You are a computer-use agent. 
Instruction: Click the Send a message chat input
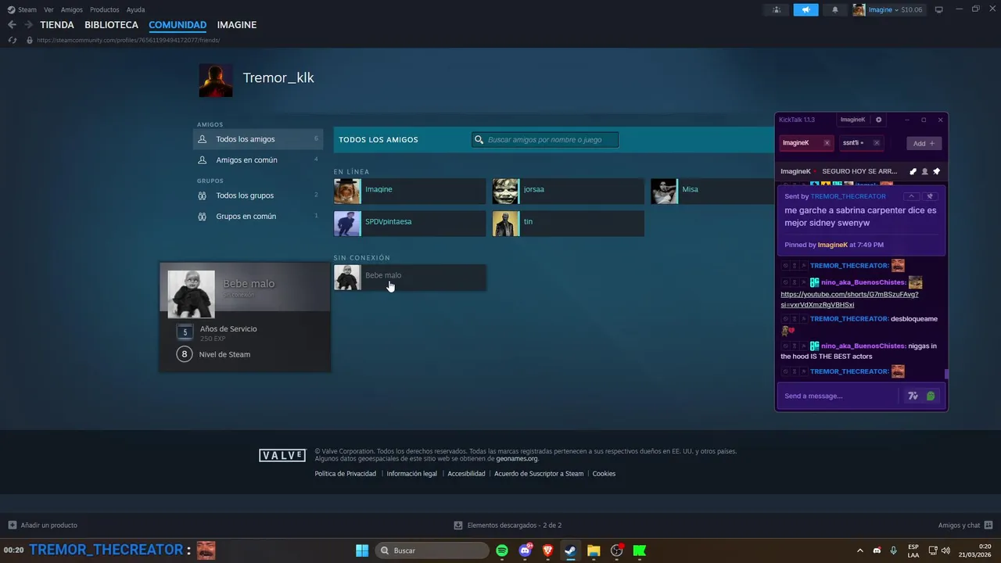840,396
